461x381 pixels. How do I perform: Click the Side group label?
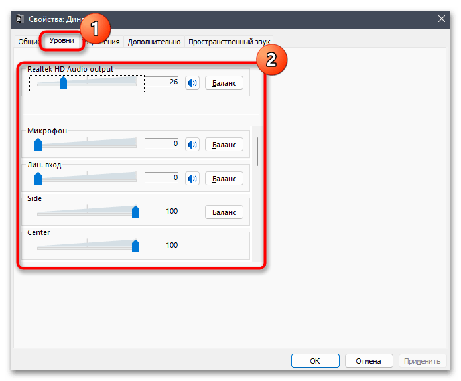click(34, 198)
